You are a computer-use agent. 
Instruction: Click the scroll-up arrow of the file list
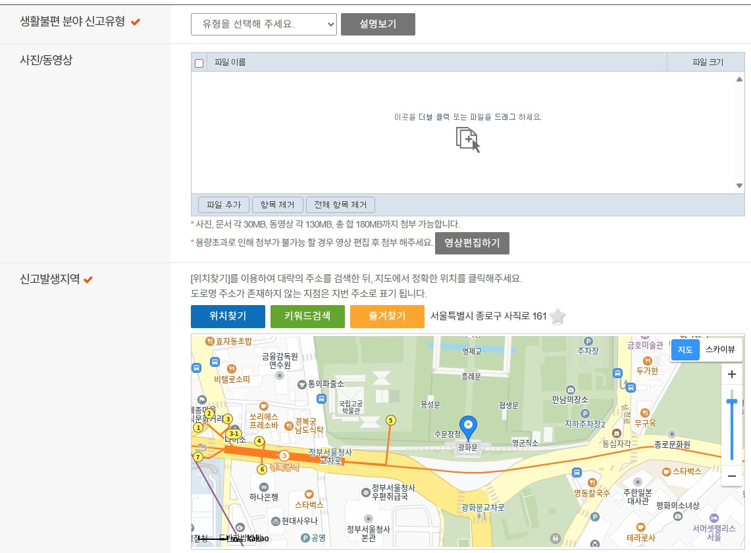pyautogui.click(x=739, y=80)
